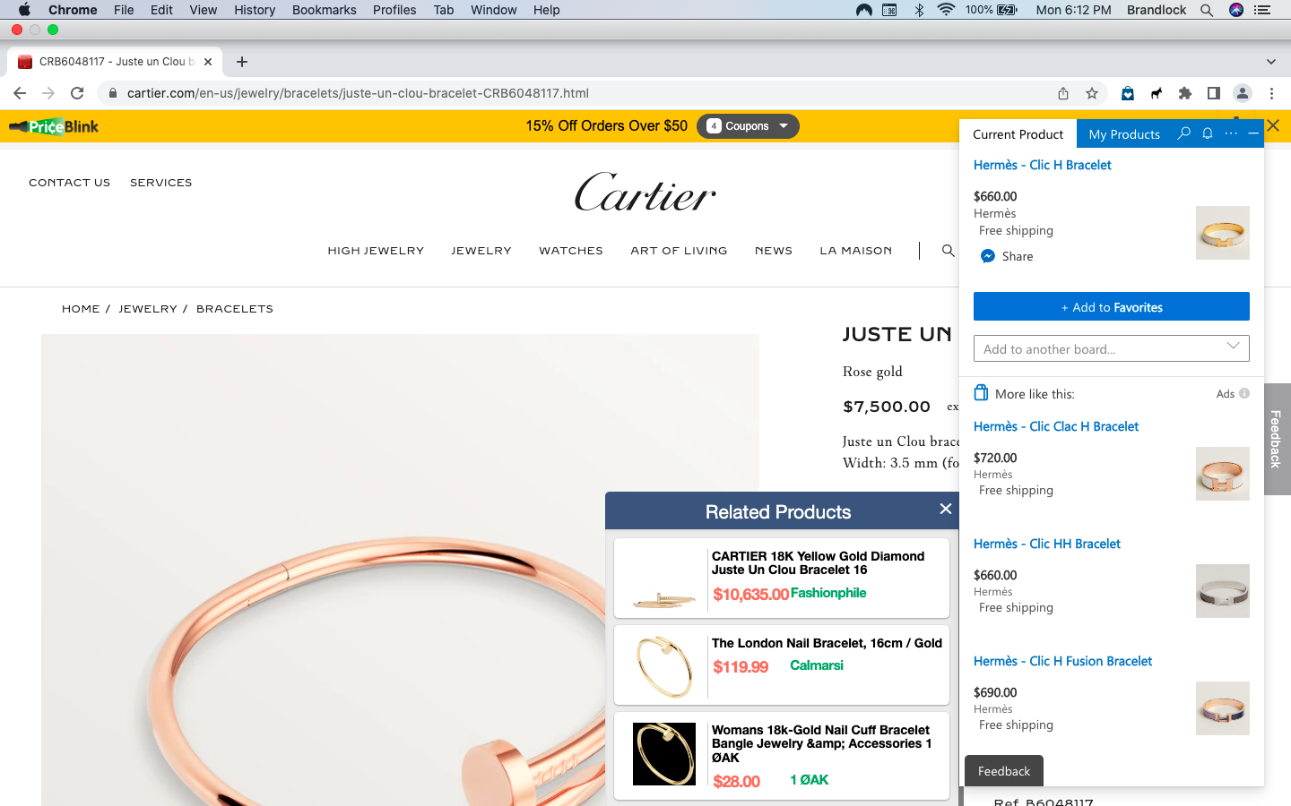Open Chrome three-dot menu

(1271, 93)
